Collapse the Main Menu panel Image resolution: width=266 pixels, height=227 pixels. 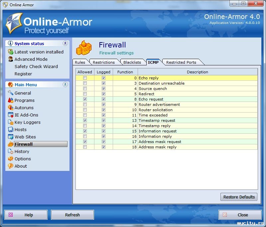(65, 85)
